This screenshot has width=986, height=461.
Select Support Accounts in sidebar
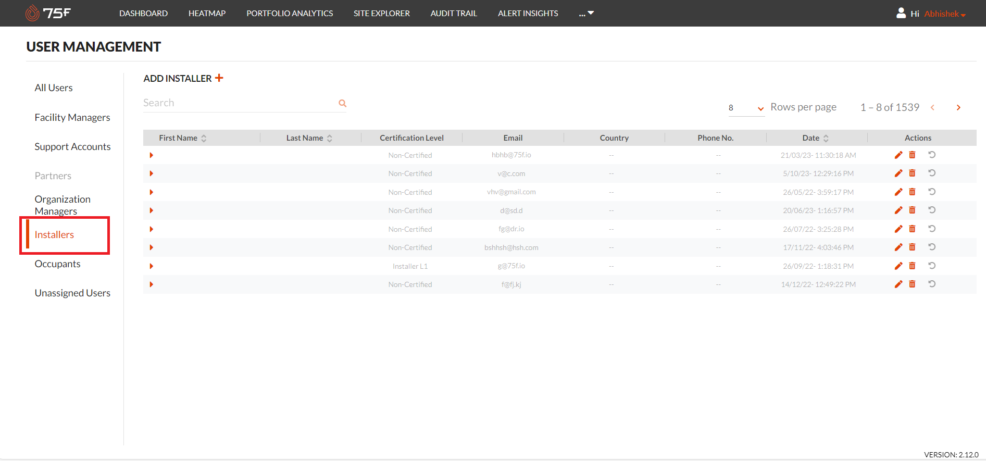point(72,146)
